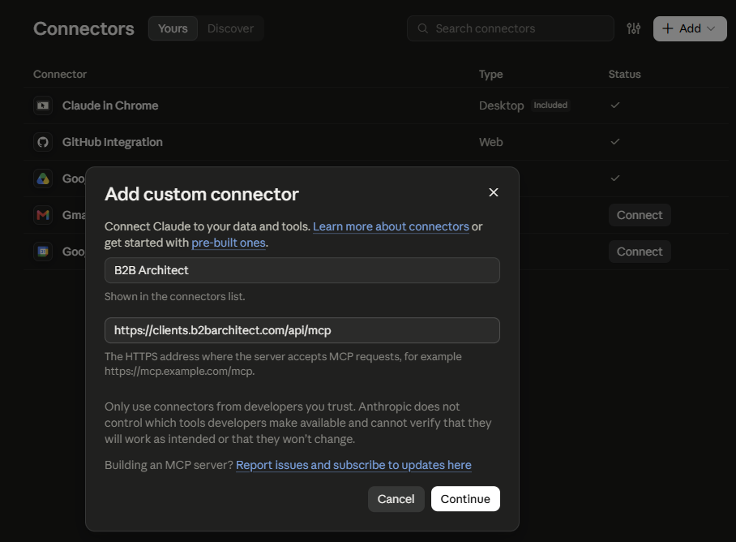The image size is (736, 542).
Task: Click the MCP server URL field
Action: pyautogui.click(x=302, y=330)
